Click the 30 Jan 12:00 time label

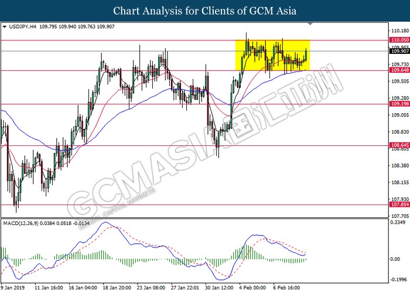[x=220, y=288]
